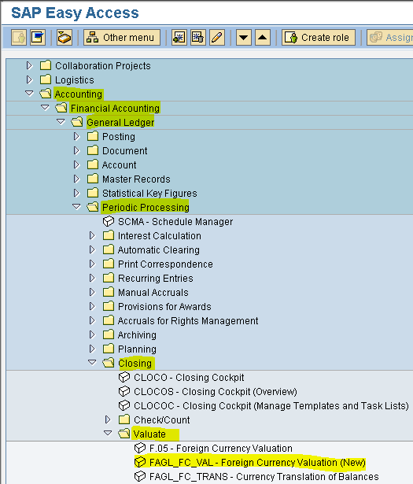
Task: Click the Other menu button
Action: [x=122, y=38]
